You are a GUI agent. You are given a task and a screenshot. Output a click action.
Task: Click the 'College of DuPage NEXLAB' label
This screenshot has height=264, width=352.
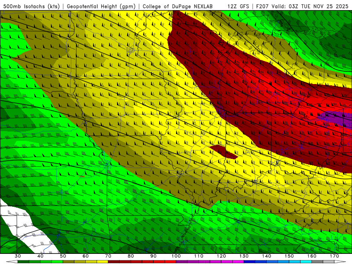pos(177,6)
